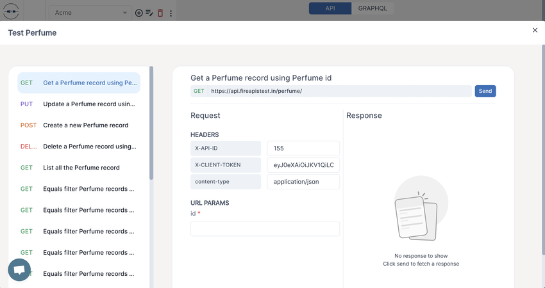Click the add project plus icon

coord(138,13)
